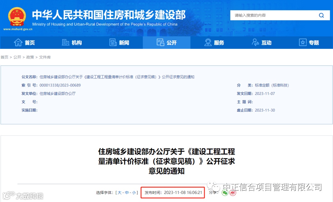This screenshot has height=202, width=333.
Task: Select the large font size 大
Action: [120, 193]
